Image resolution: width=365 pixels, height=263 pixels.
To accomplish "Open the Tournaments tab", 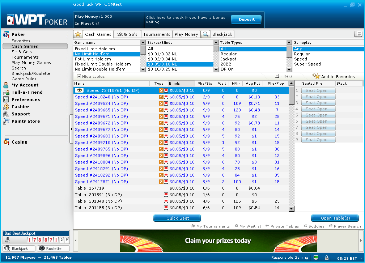I will tap(157, 34).
